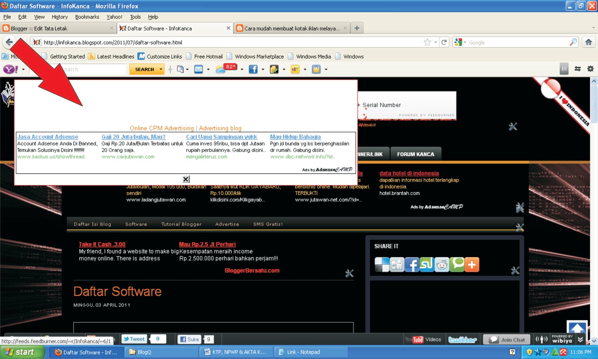Open the Bookmarks menu
Screen dimensions: 598x359
[87, 17]
